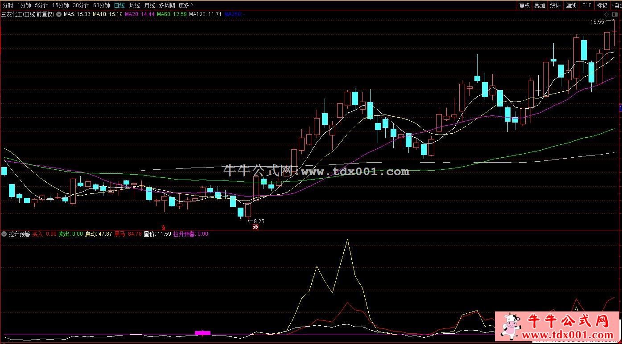Select the 1分钟 period tab
This screenshot has height=344, width=622.
[25, 5]
